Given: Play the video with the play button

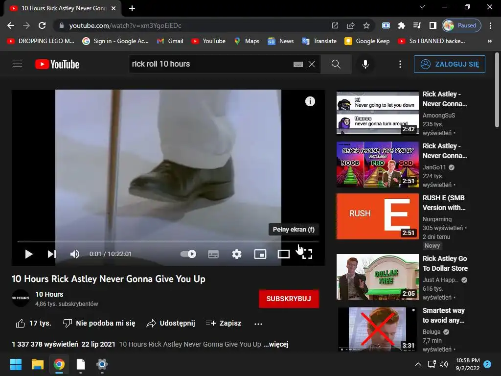Looking at the screenshot, I should click(x=29, y=254).
